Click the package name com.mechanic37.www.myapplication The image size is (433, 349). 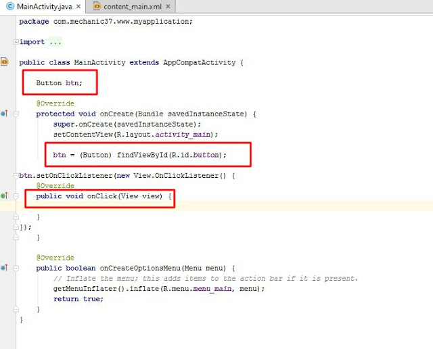121,21
